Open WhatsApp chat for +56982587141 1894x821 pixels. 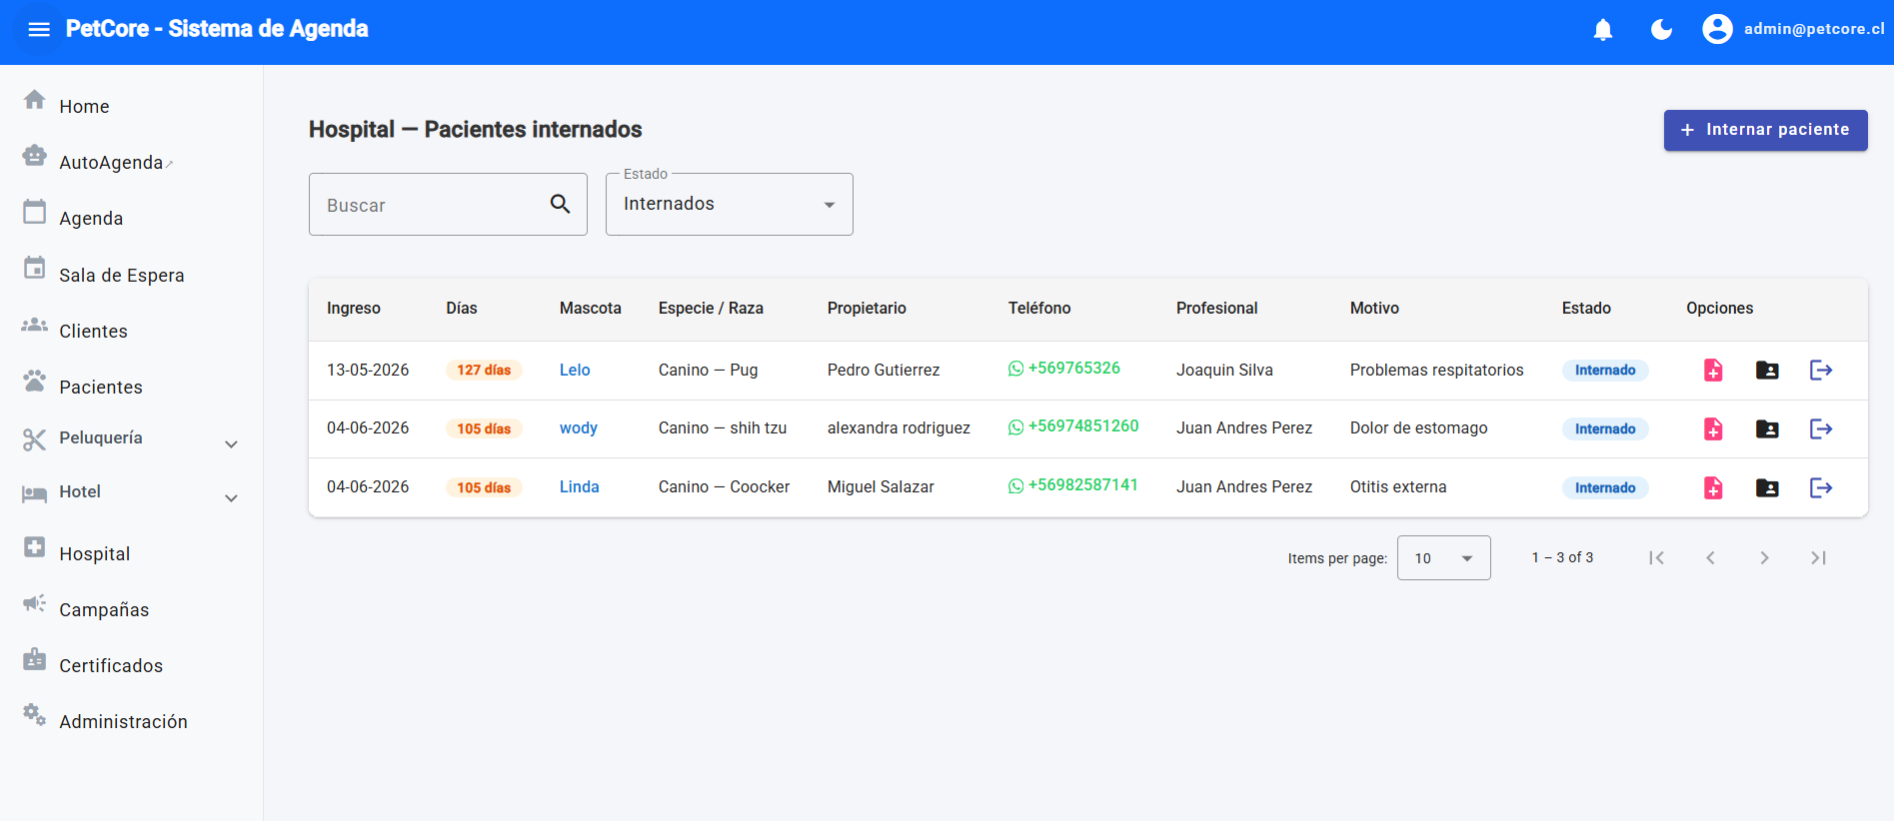[x=1073, y=485]
